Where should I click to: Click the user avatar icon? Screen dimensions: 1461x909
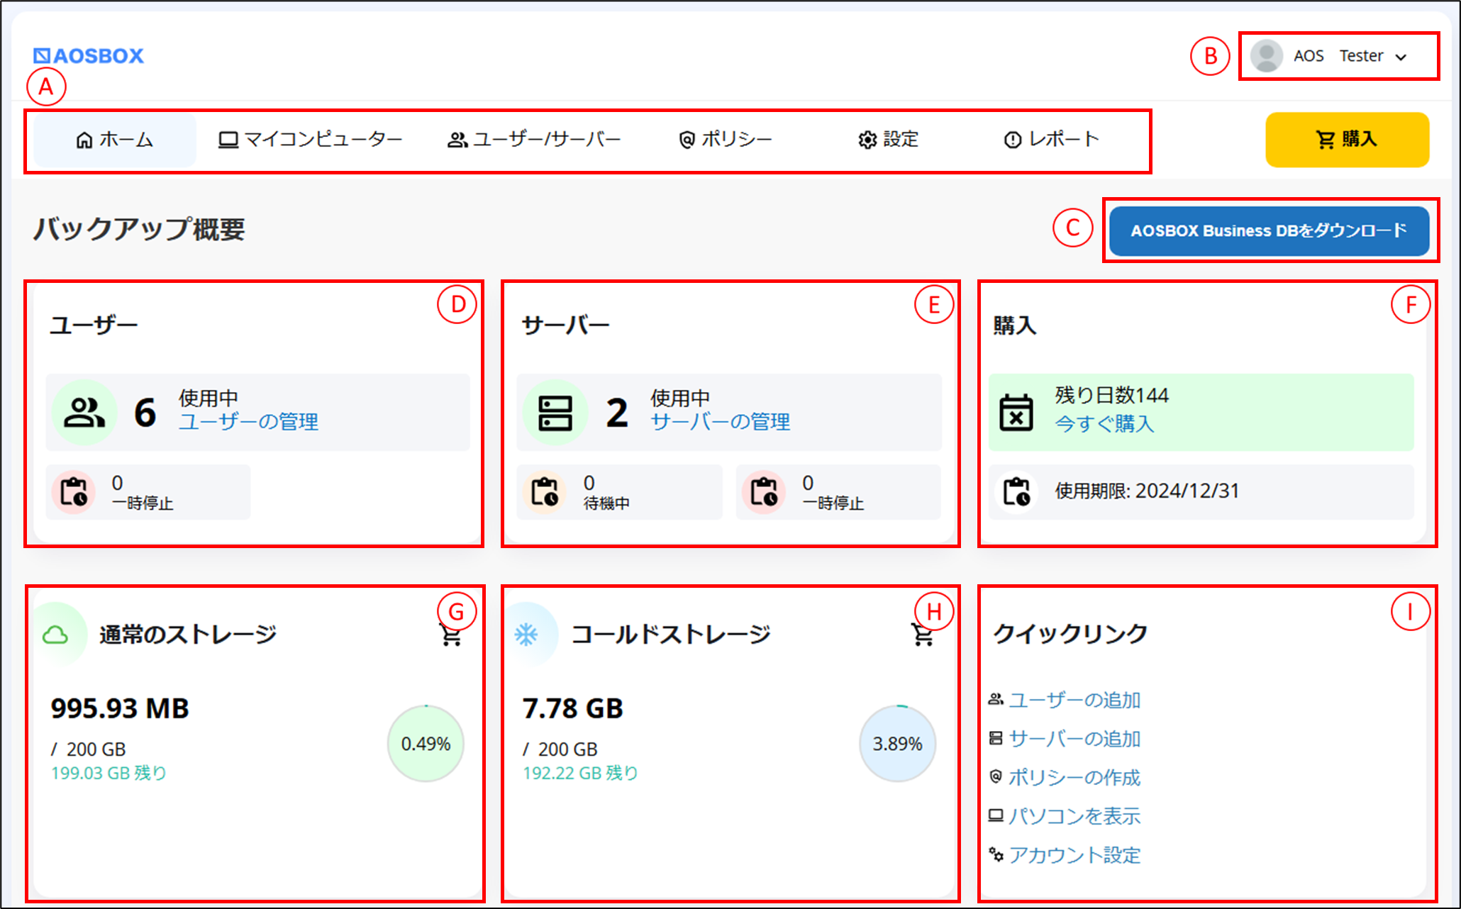1266,55
